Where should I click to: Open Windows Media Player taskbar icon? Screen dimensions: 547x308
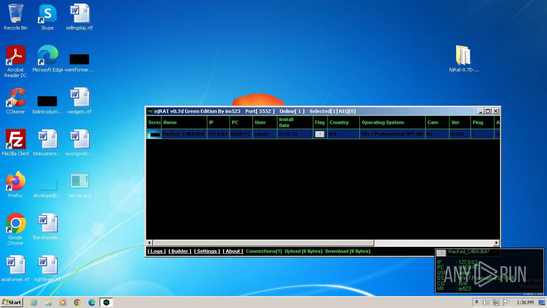(63, 302)
